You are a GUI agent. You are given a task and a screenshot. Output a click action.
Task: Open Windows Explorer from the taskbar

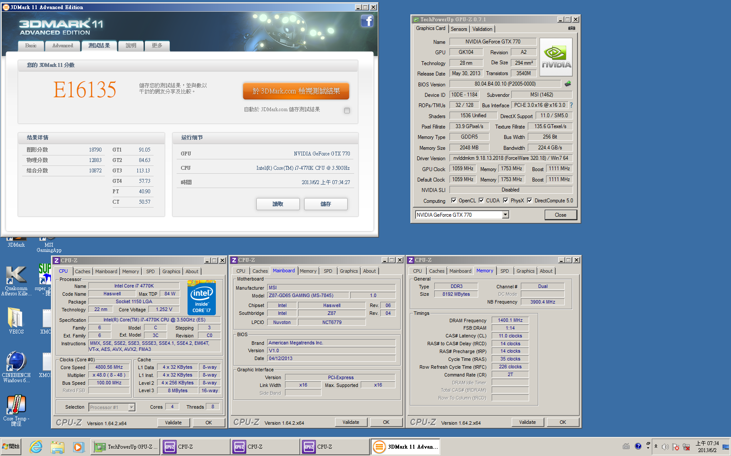57,446
